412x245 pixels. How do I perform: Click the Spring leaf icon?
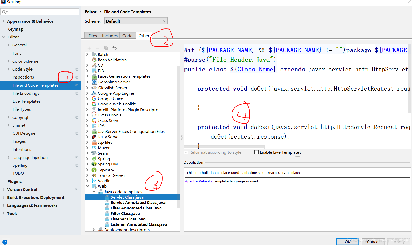94,159
